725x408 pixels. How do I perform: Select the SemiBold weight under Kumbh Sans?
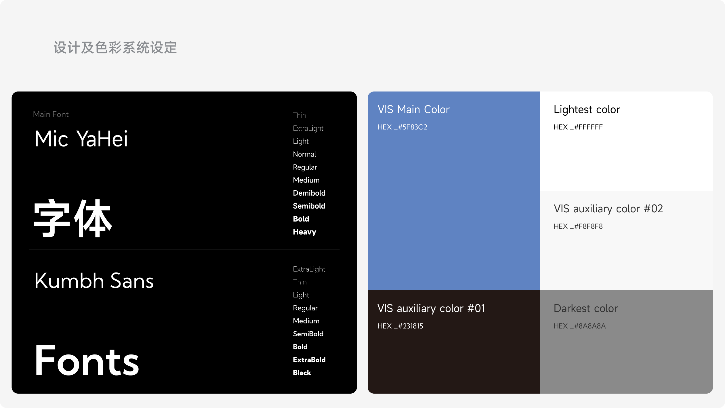pos(308,334)
